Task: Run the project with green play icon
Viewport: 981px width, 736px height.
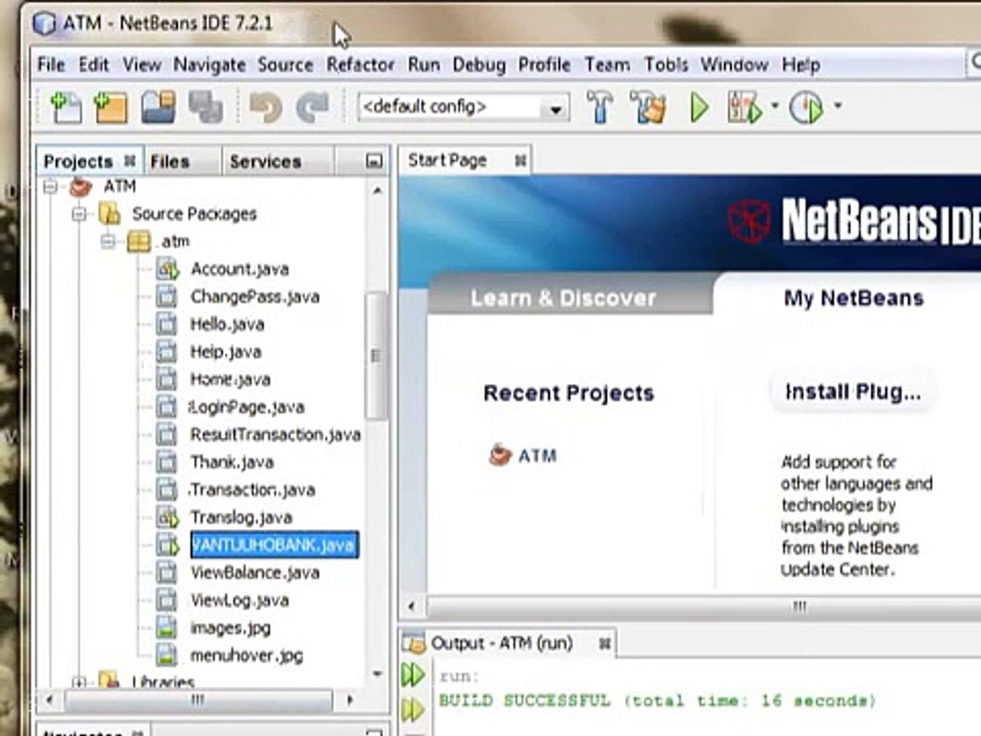Action: [x=699, y=108]
